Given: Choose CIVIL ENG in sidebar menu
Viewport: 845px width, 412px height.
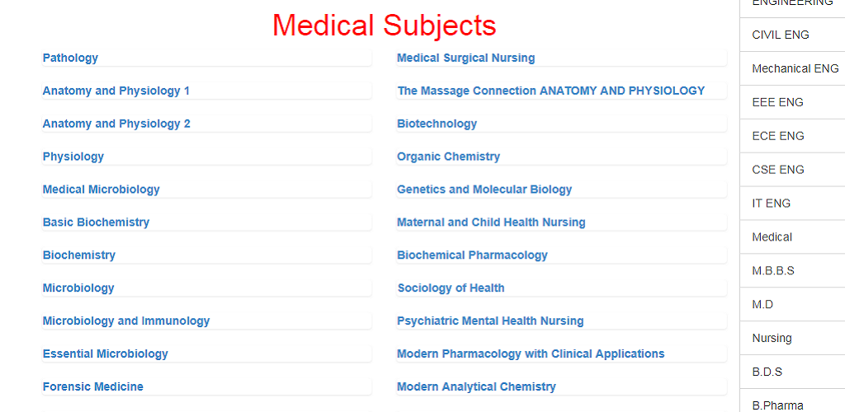Looking at the screenshot, I should (792, 35).
